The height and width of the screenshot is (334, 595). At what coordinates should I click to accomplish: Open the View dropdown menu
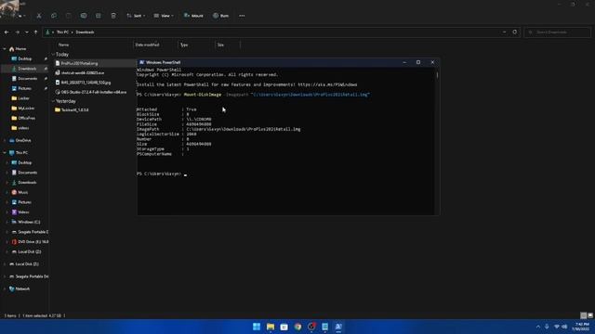[164, 16]
